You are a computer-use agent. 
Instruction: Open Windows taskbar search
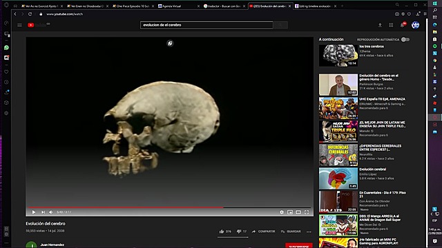[x=434, y=10]
